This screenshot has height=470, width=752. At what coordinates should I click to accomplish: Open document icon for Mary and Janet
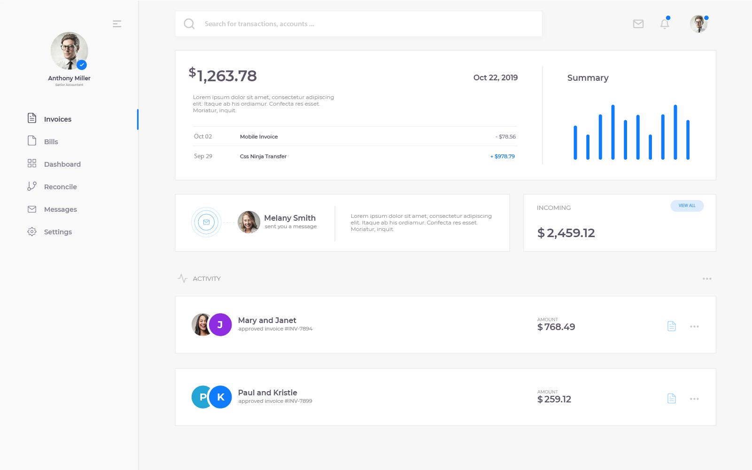tap(672, 326)
